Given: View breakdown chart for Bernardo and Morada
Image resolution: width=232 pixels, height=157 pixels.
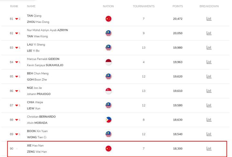Looking at the screenshot, I should pos(209,120).
